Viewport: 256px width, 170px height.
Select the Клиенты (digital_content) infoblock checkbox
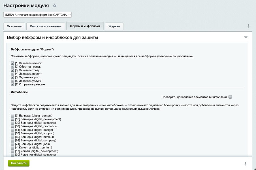(12, 147)
